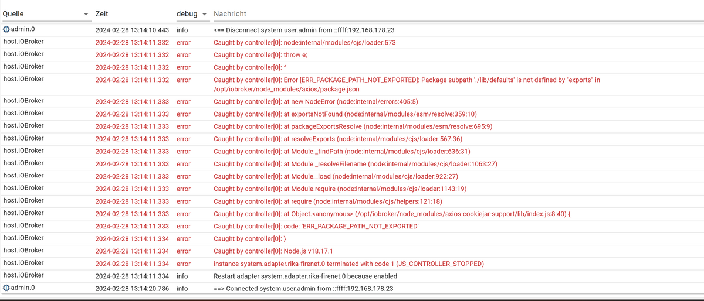Click the admin.0 icon in the first row
The width and height of the screenshot is (704, 301).
(x=6, y=29)
